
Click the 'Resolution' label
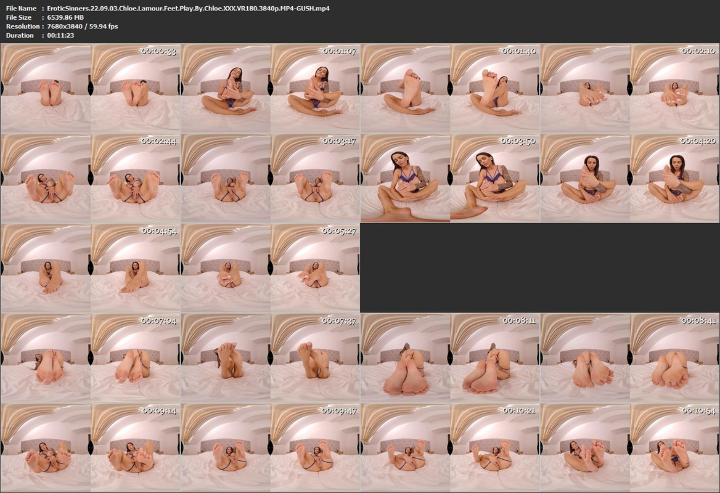[23, 26]
